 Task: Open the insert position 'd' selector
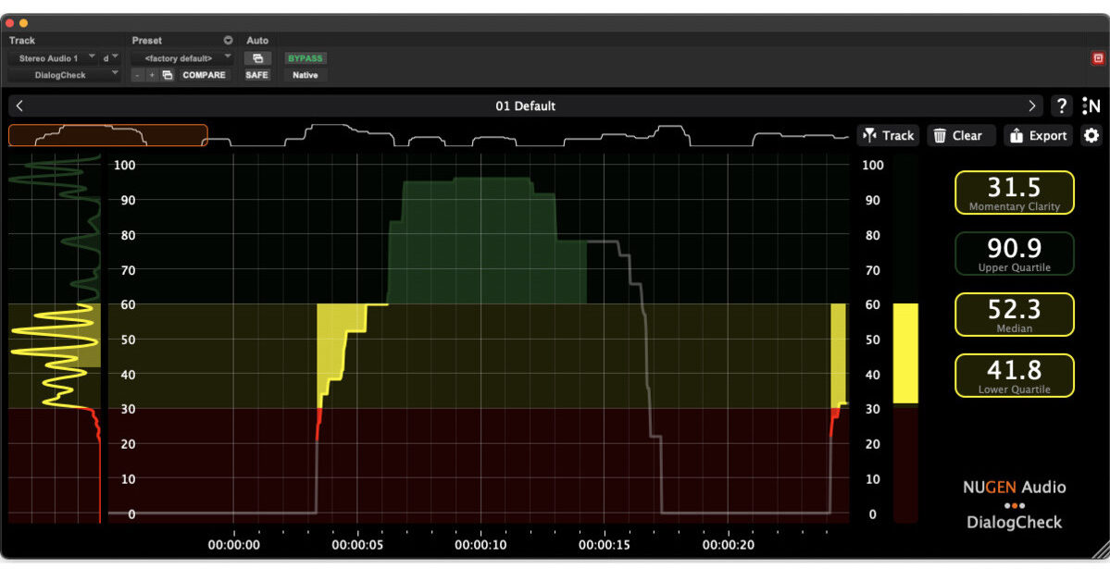[111, 58]
